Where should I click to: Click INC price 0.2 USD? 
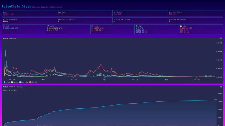pos(139,28)
